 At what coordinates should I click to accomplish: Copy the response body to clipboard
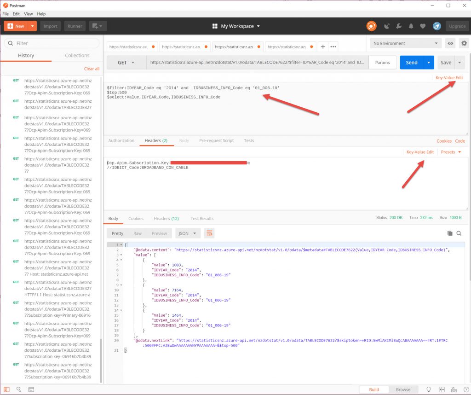tap(450, 233)
